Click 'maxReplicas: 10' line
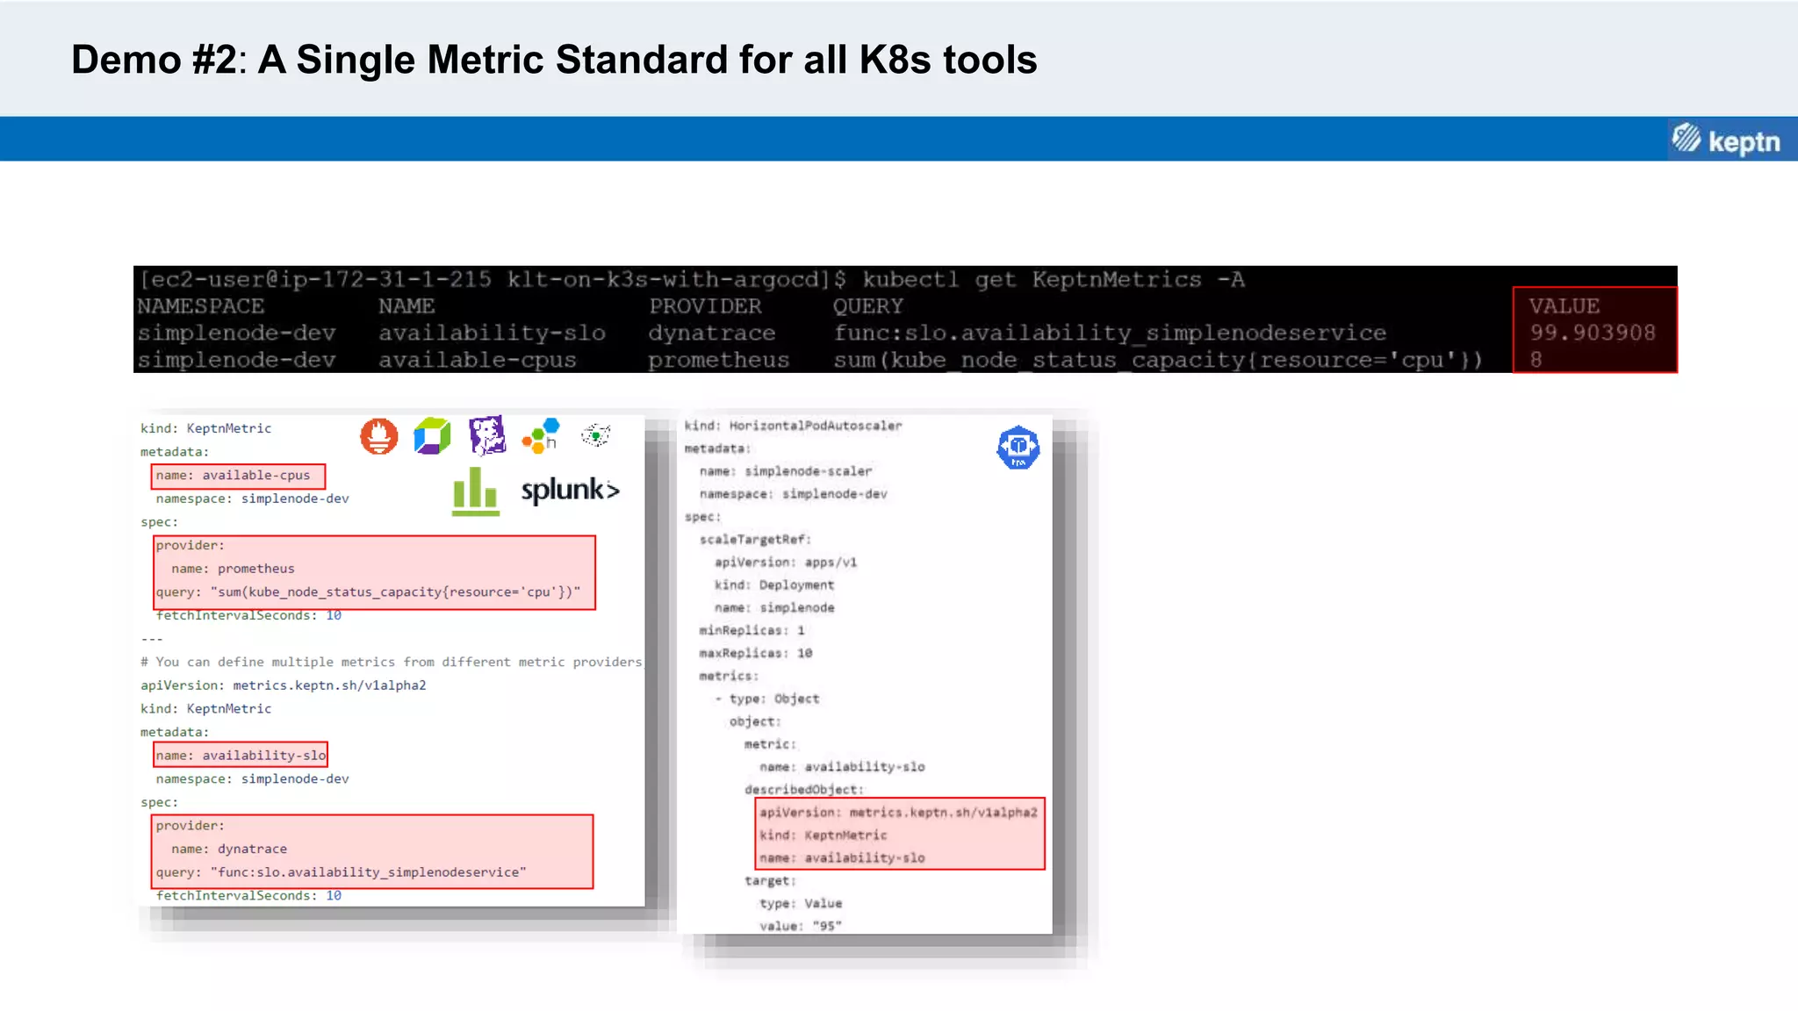 pyautogui.click(x=755, y=653)
